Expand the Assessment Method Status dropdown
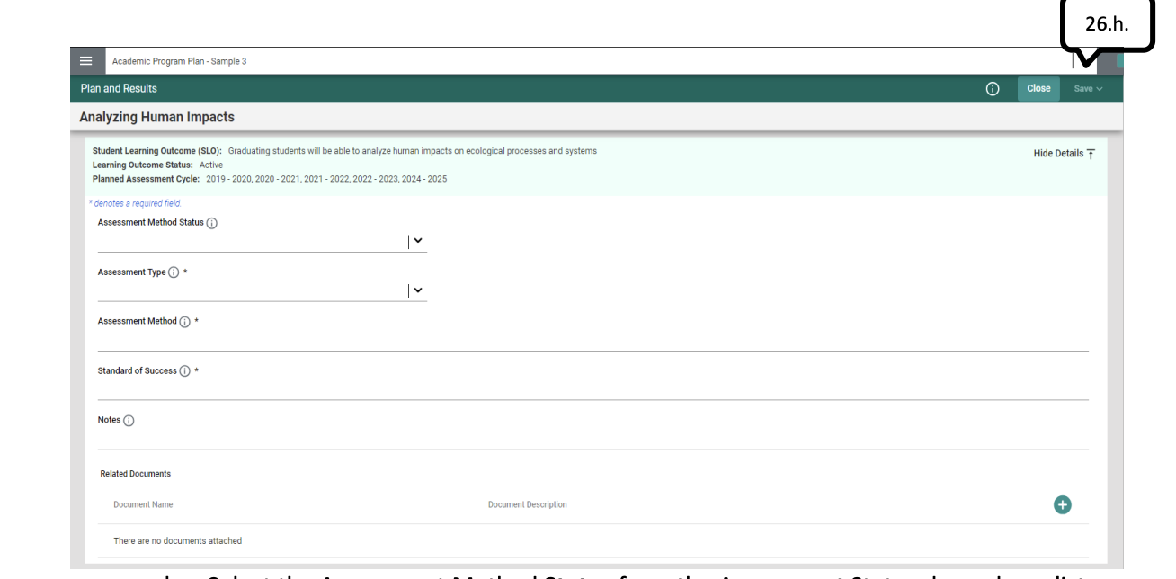 (x=417, y=241)
